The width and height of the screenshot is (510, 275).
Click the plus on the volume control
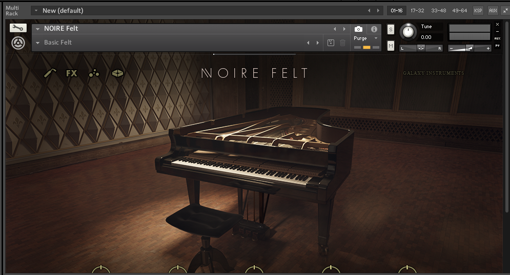tap(488, 48)
